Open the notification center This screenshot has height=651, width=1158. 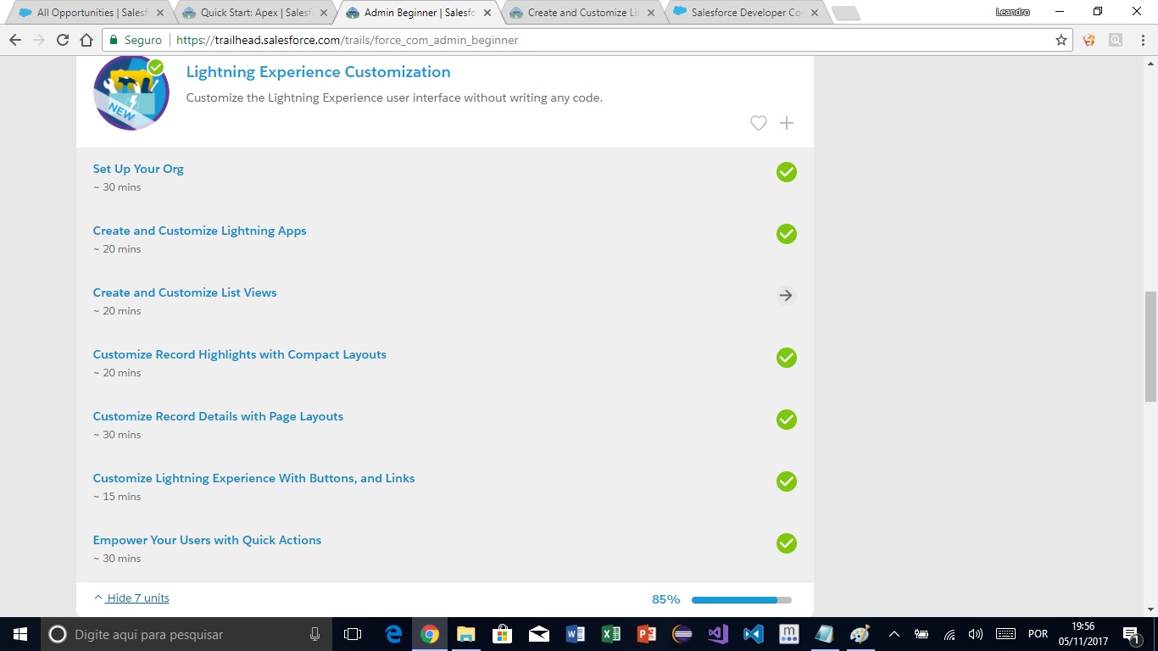[1130, 634]
